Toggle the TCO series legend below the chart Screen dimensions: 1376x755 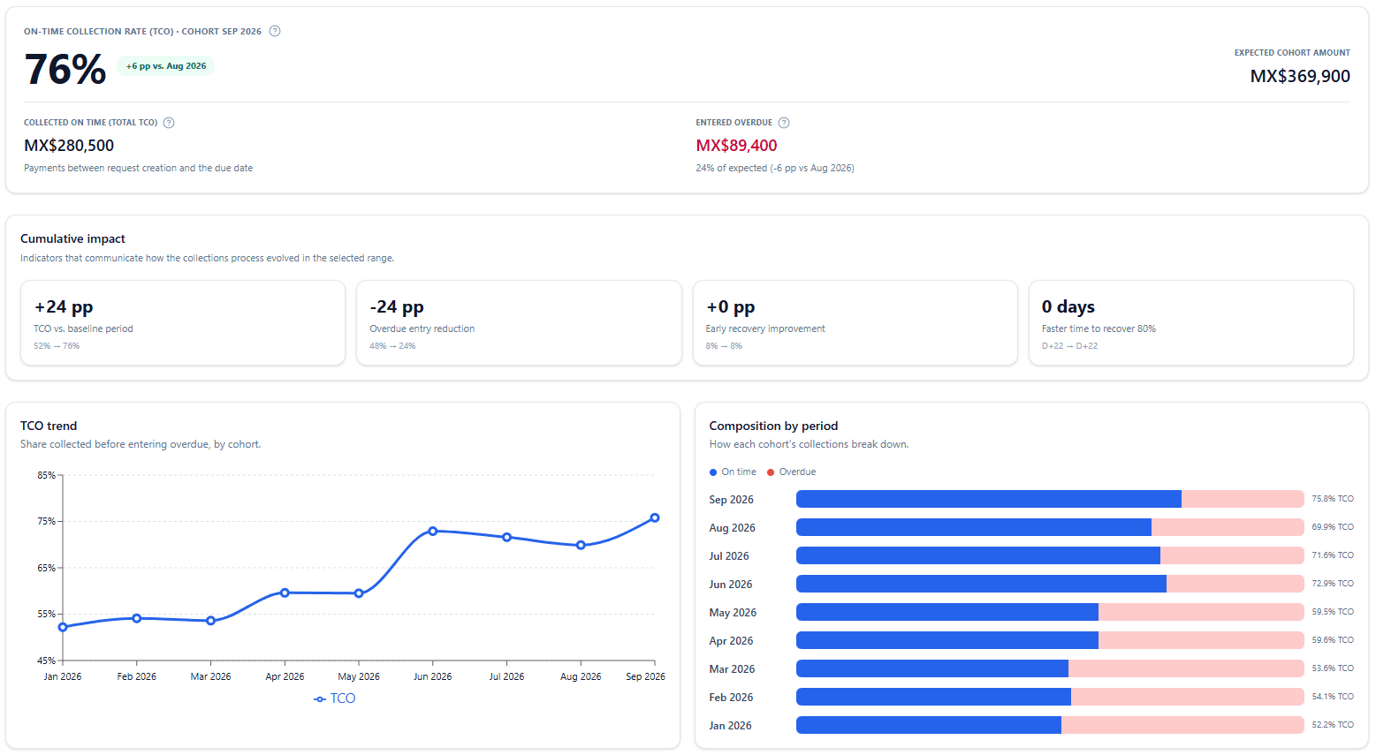pos(334,698)
